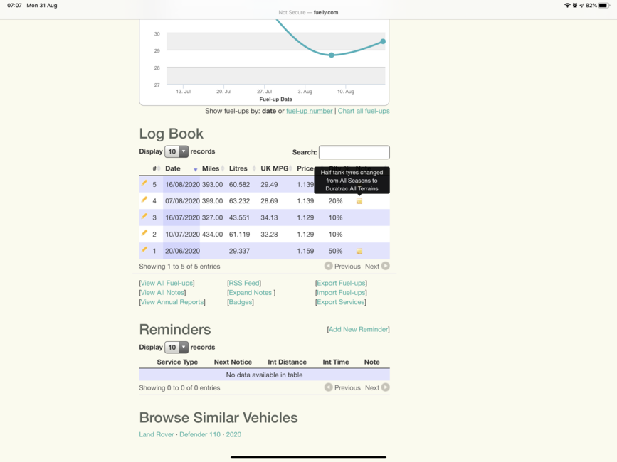Go to next page of Log Book
617x462 pixels.
tap(377, 267)
